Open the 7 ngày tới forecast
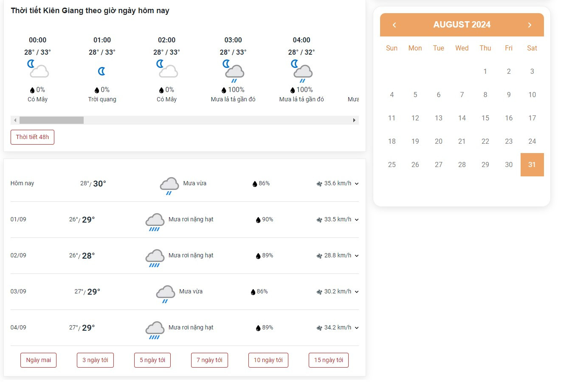Viewport: 572px width, 382px height. [x=209, y=360]
